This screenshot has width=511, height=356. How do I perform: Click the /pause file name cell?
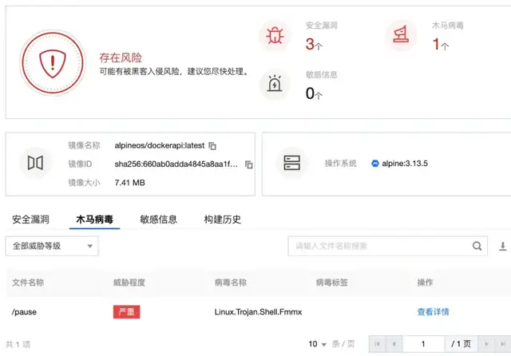[24, 312]
